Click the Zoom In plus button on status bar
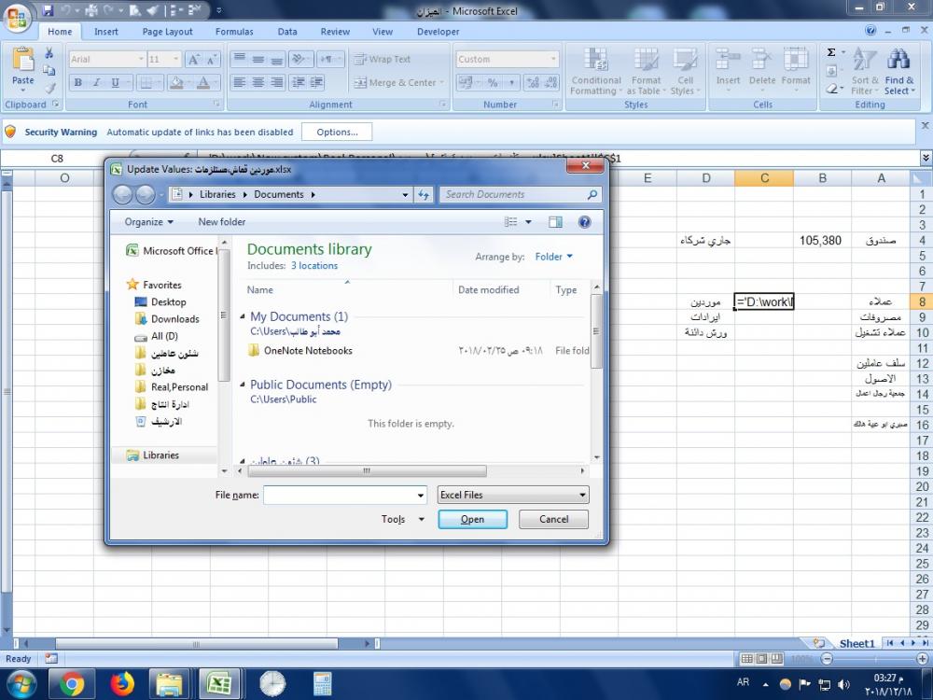The height and width of the screenshot is (700, 933). [x=922, y=659]
